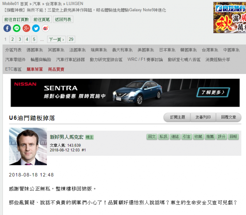Image resolution: width=246 pixels, height=215 pixels.
Task: Jump to page bottom with 前往頁尾
Action: [x=42, y=19]
